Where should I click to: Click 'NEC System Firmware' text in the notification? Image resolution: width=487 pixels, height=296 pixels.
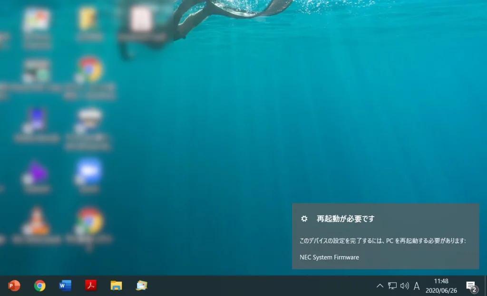[329, 257]
